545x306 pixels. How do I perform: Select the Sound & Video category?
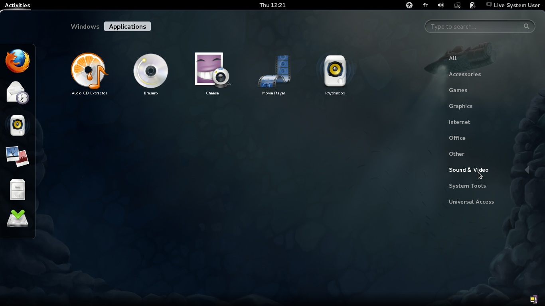(469, 170)
